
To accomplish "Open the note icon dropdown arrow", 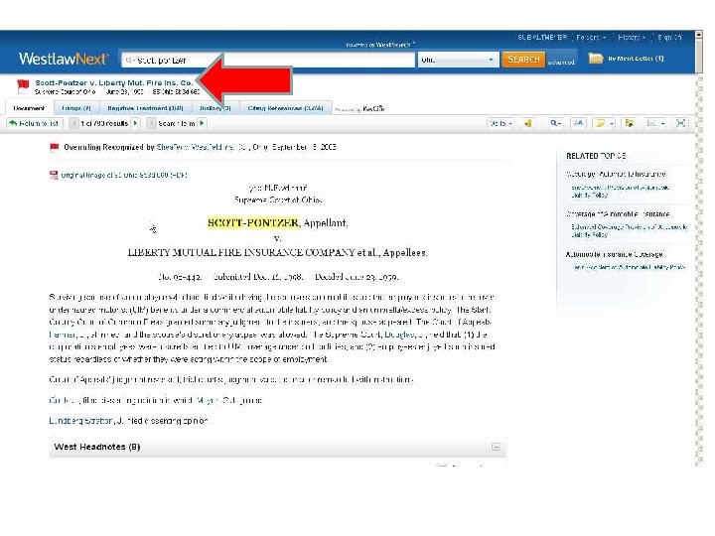I will pos(611,123).
